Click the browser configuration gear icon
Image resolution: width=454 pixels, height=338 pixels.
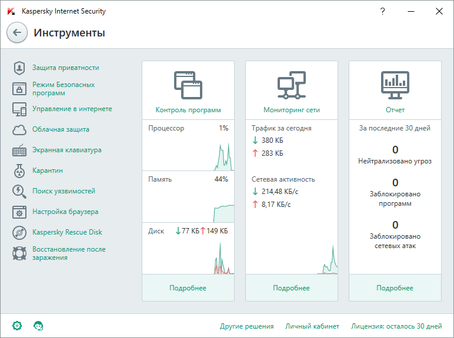pyautogui.click(x=19, y=212)
